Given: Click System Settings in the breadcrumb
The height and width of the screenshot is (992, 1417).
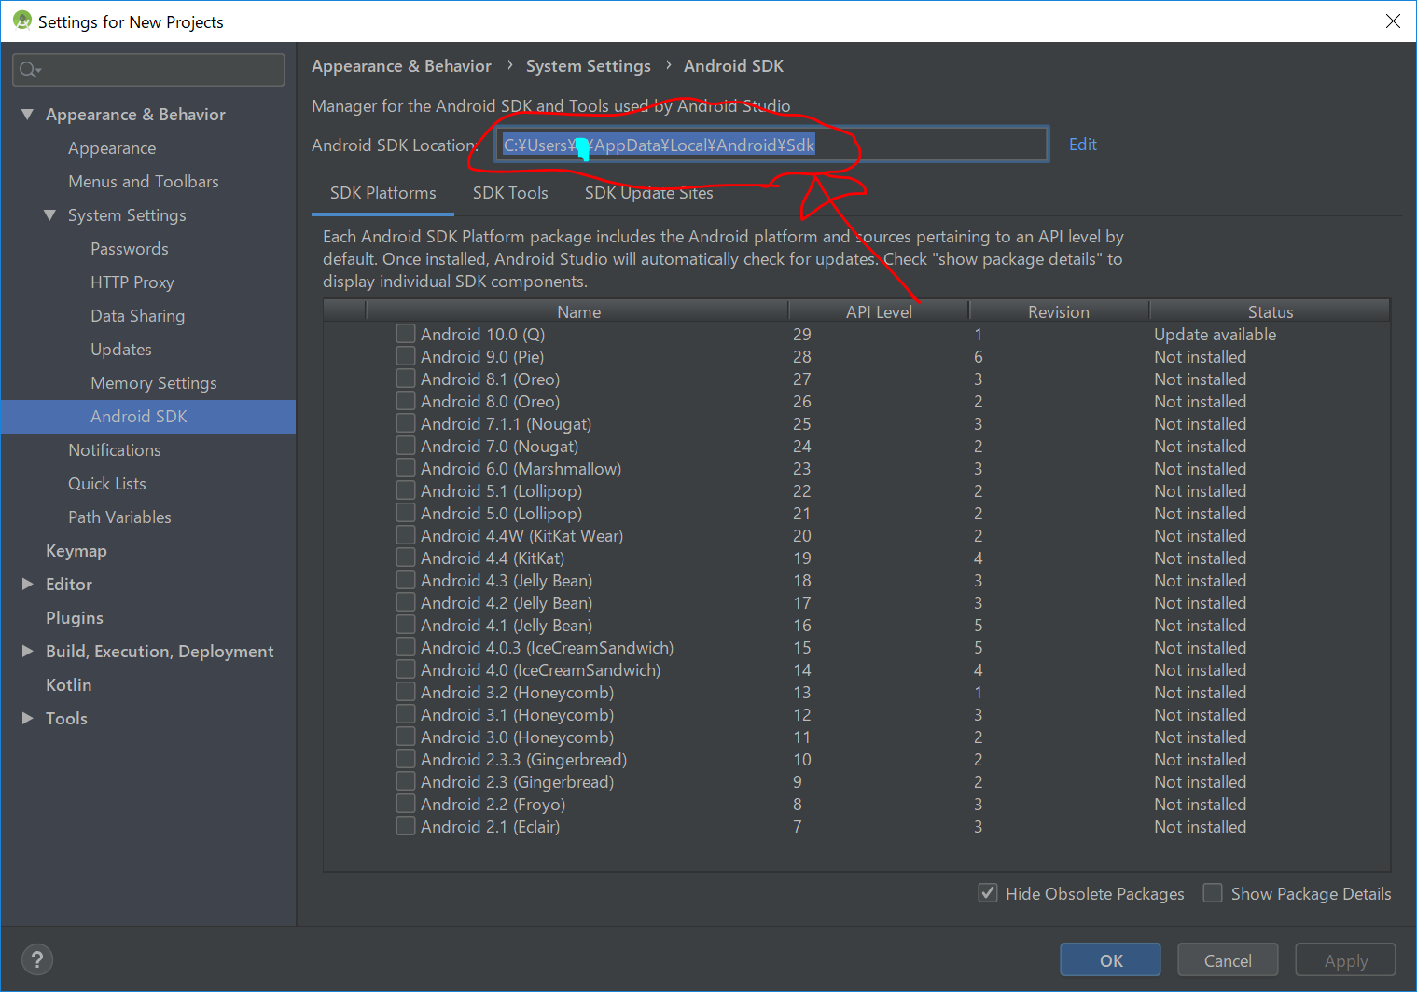Looking at the screenshot, I should point(588,66).
